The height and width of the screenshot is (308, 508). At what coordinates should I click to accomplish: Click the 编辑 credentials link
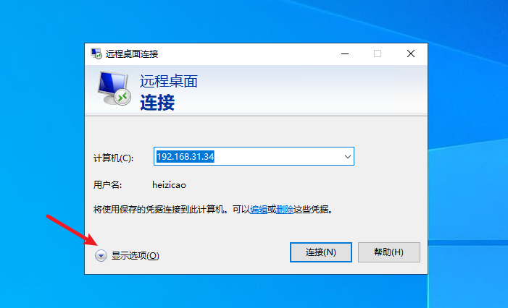259,210
